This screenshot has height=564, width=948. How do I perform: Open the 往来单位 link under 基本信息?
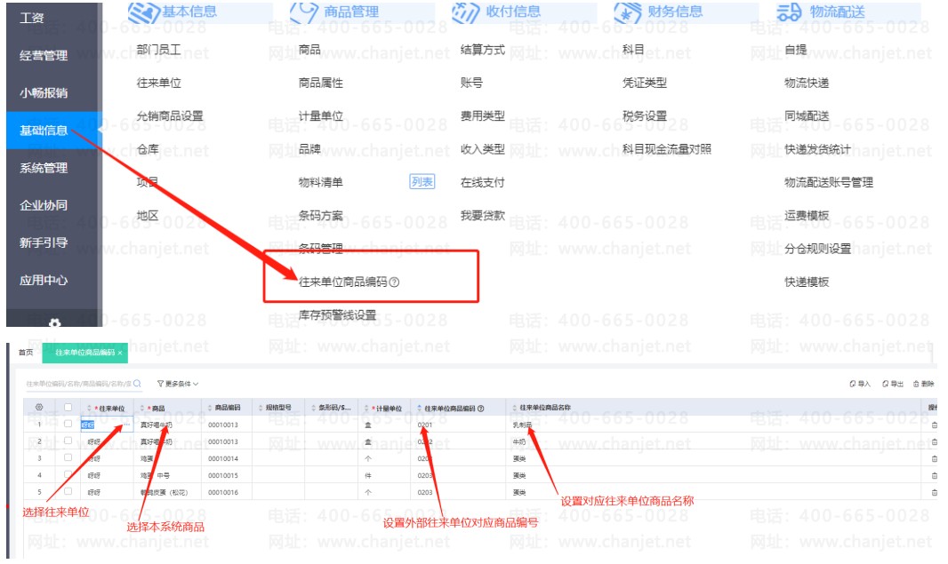click(158, 83)
